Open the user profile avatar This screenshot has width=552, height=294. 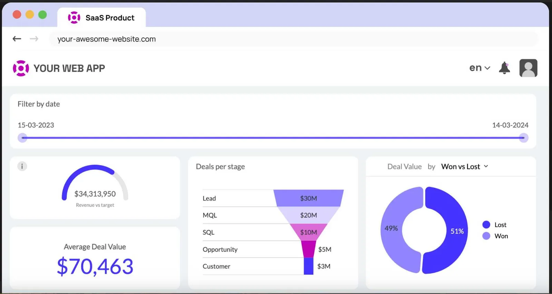click(528, 68)
